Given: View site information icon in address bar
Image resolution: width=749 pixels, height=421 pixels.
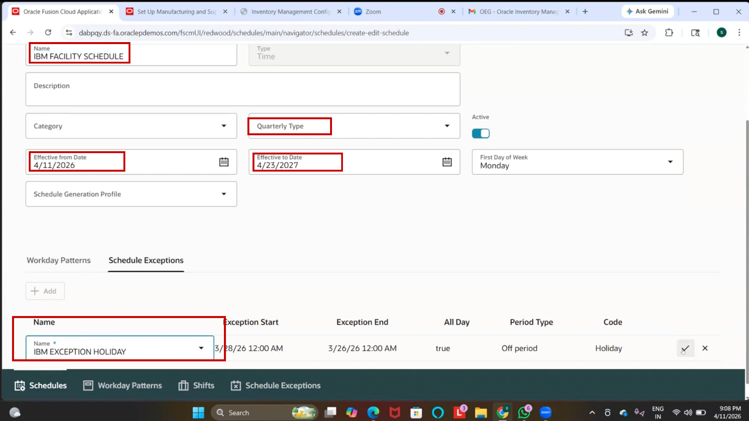Looking at the screenshot, I should tap(69, 33).
